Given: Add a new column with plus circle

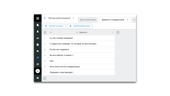Looking at the screenshot, I should [x=118, y=32].
